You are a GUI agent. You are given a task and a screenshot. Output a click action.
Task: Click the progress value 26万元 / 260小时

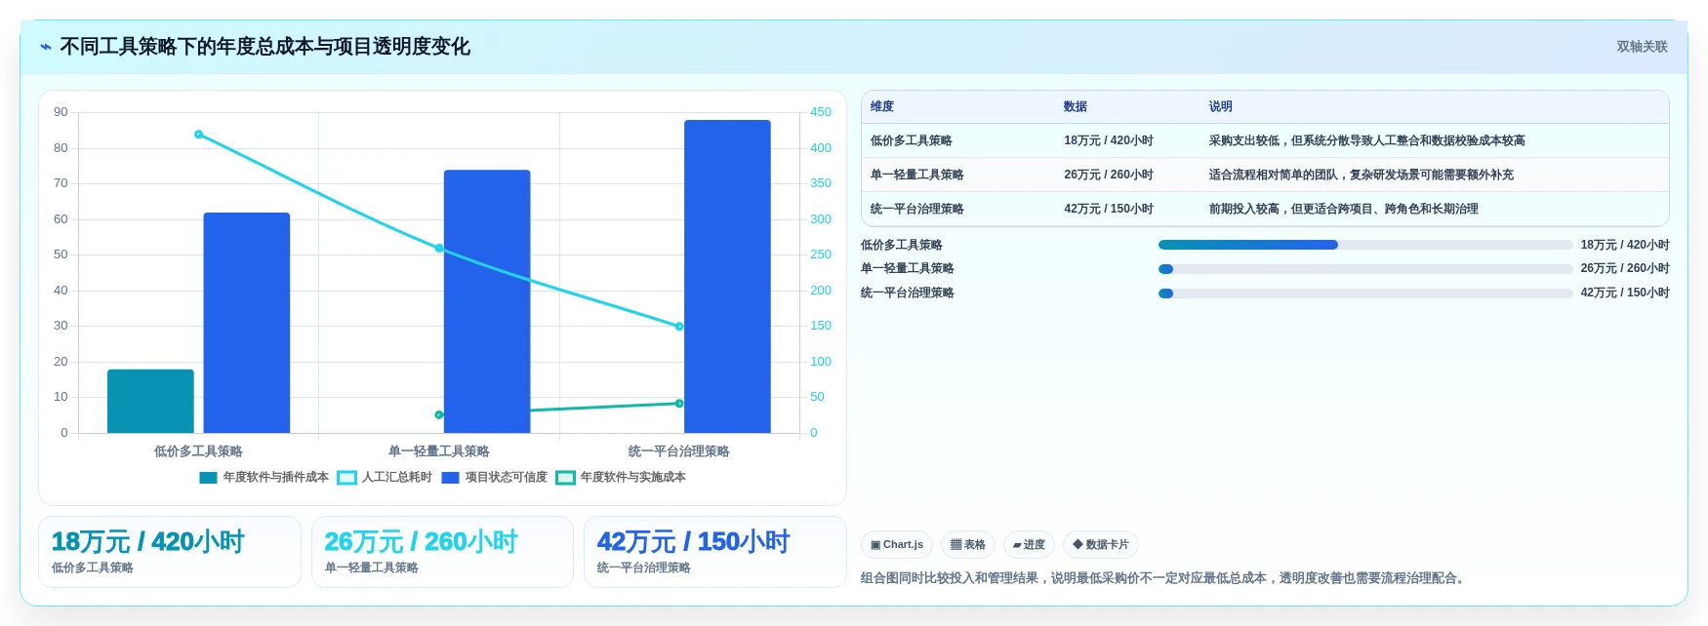coord(1625,269)
